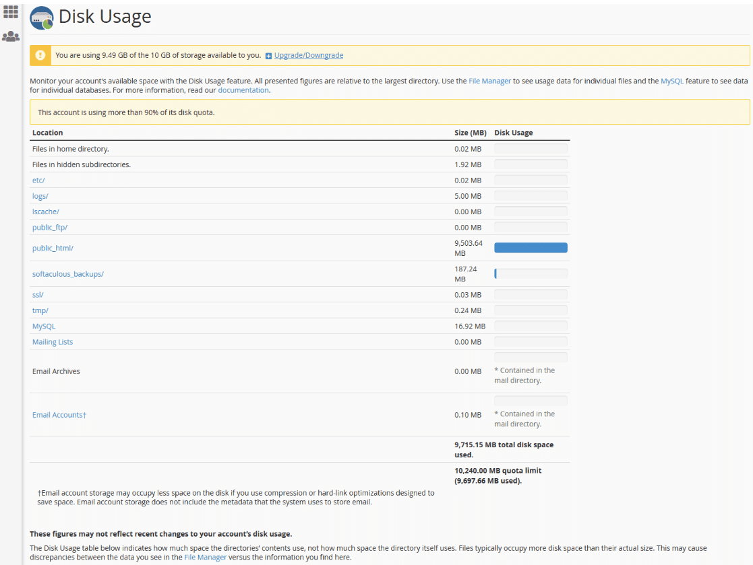Open the tmp/ directory link

pos(40,310)
